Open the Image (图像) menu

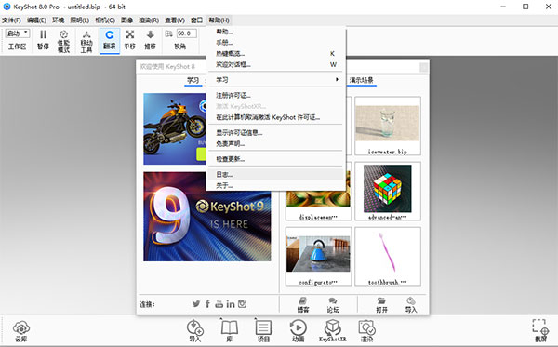tap(127, 20)
